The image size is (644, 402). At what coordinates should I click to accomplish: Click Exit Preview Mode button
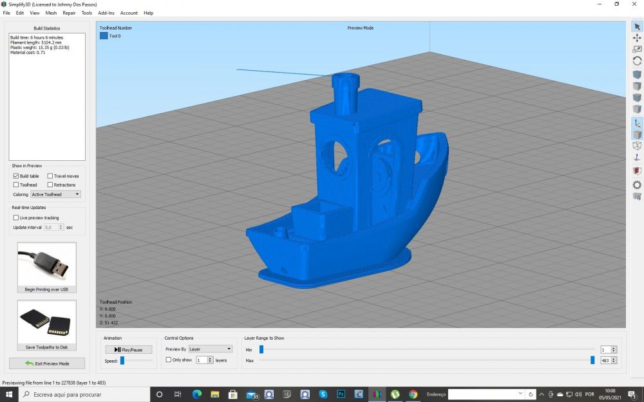click(47, 363)
